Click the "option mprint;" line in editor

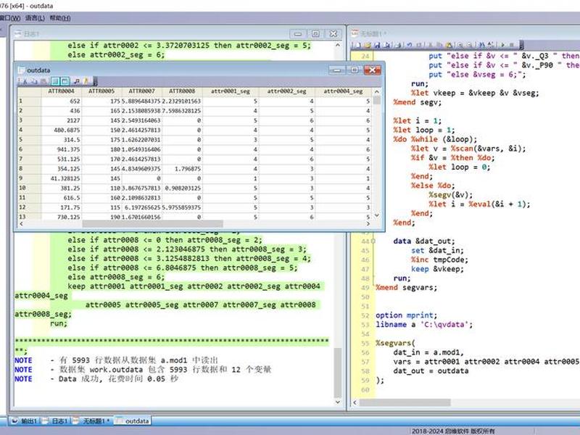(406, 315)
